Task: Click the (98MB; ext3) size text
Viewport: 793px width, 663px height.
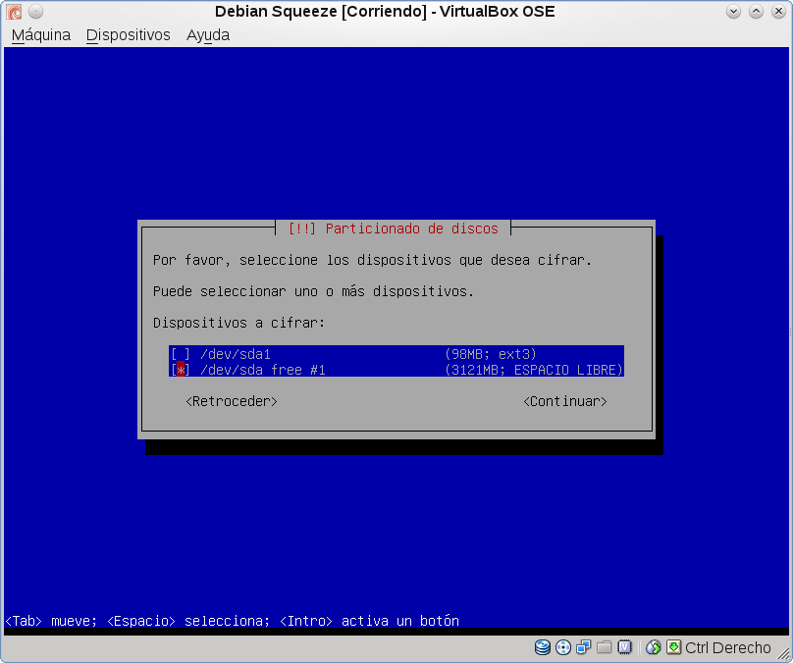Action: pos(490,354)
